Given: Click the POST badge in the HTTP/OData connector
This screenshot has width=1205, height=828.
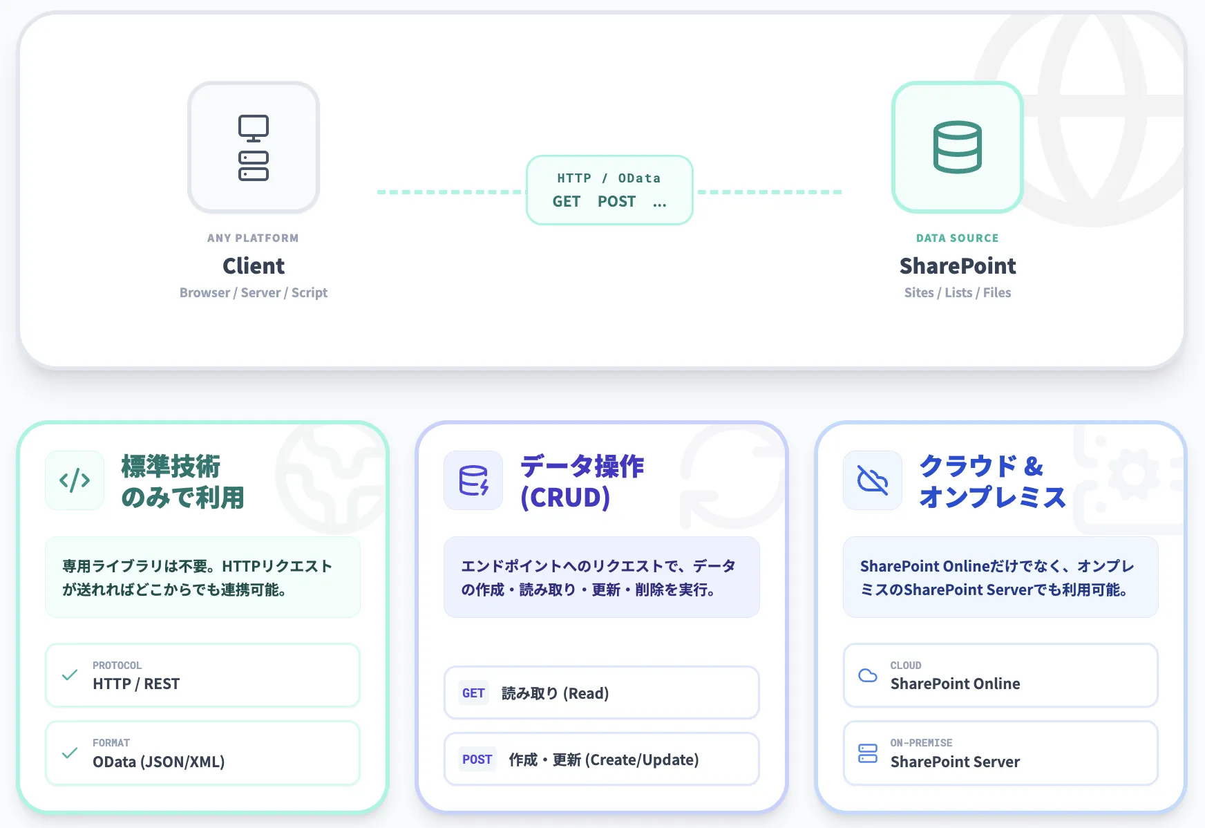Looking at the screenshot, I should tap(616, 202).
